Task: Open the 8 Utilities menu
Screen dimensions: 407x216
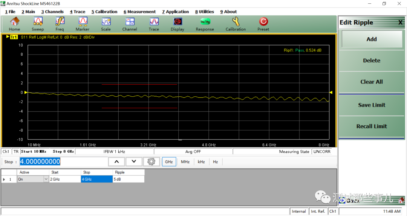Action: [205, 12]
